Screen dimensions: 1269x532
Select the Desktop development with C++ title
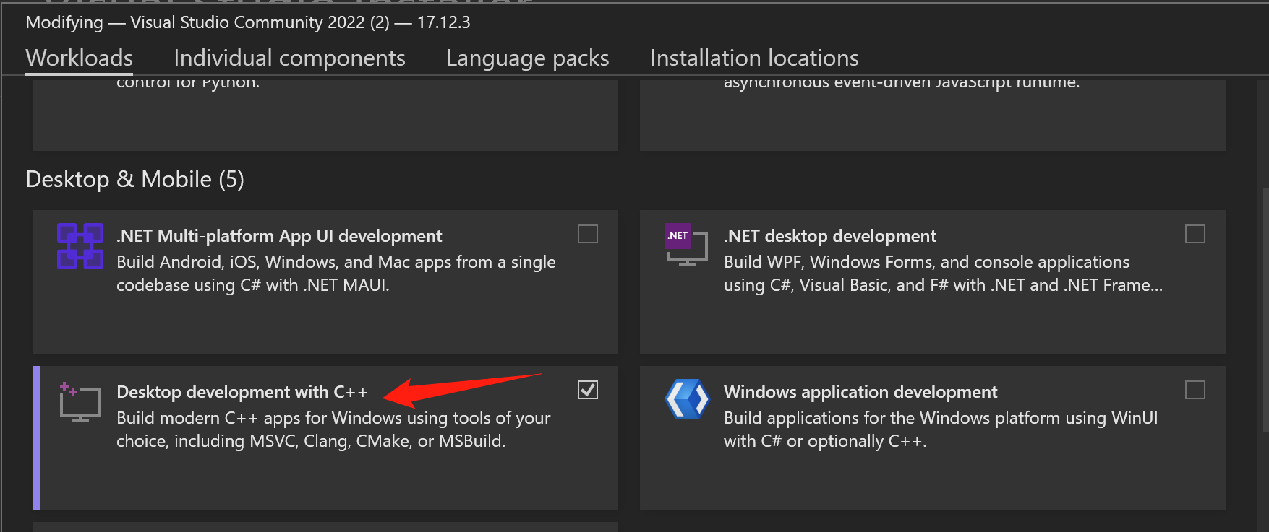pyautogui.click(x=242, y=392)
